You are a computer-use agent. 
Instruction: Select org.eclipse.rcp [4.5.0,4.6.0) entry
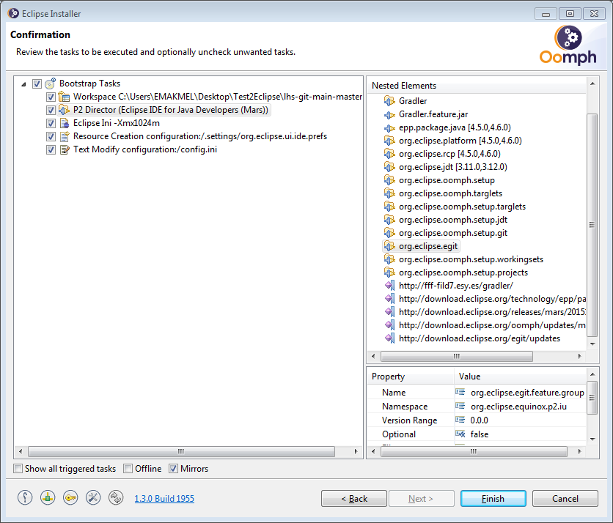click(x=449, y=154)
